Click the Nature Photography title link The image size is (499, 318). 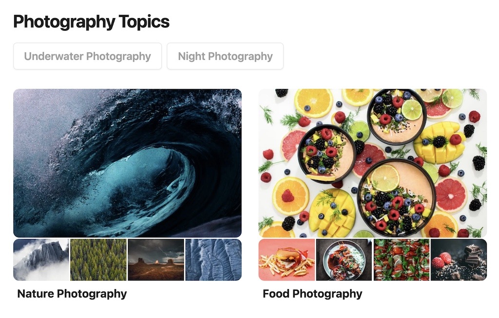pyautogui.click(x=72, y=294)
